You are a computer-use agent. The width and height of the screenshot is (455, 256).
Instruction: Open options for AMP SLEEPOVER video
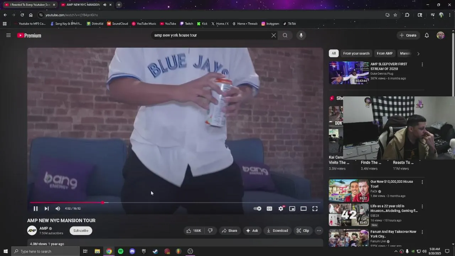(x=422, y=65)
